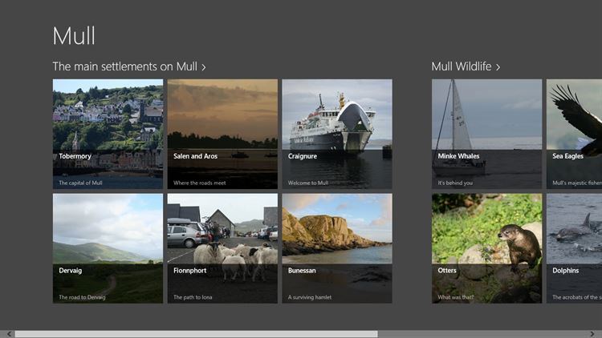Open the Salen and Aros tile

point(222,134)
